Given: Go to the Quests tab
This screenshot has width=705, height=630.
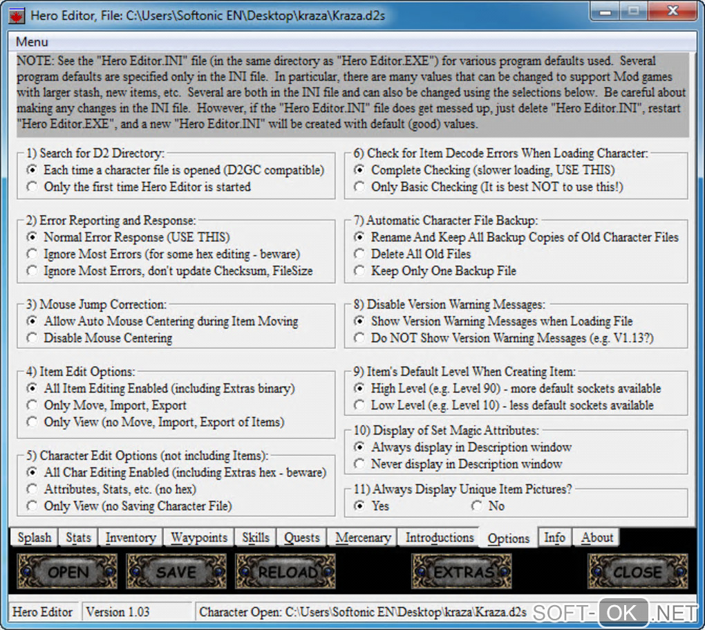Looking at the screenshot, I should (x=301, y=537).
